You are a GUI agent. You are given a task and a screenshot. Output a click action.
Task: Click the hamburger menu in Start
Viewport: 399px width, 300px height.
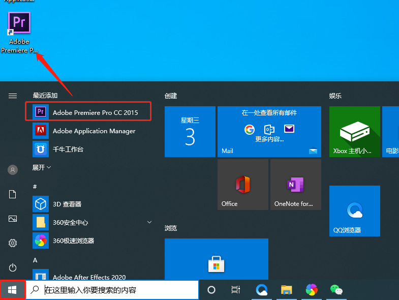click(13, 96)
